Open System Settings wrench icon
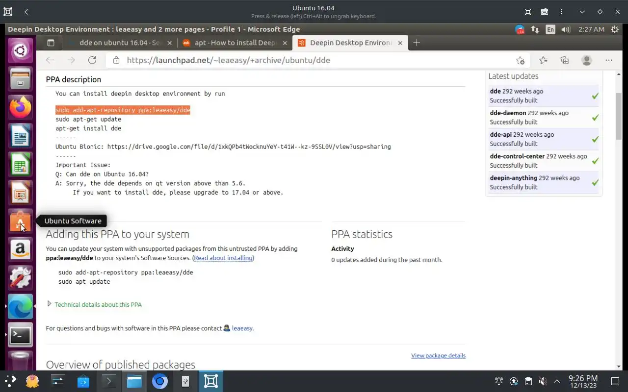Screen dimensions: 628x392 tap(20, 278)
